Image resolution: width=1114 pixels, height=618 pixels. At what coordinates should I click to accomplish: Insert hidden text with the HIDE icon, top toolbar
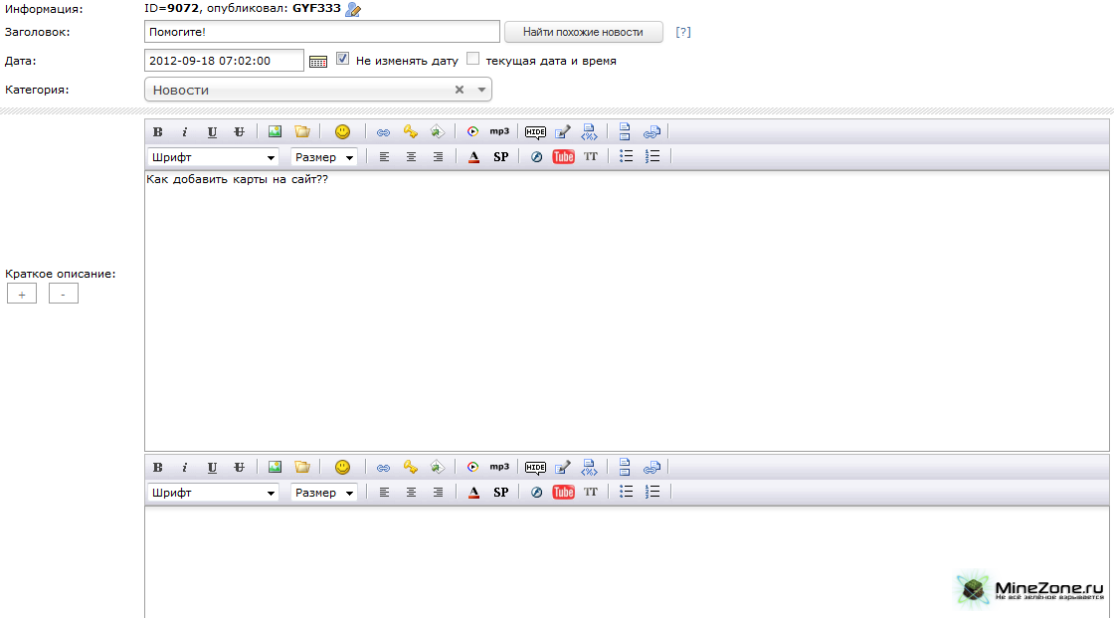pos(536,131)
